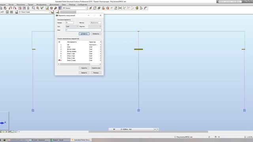The height and width of the screenshot is (142, 253).
Task: Click the Удалить все button
Action: click(96, 68)
